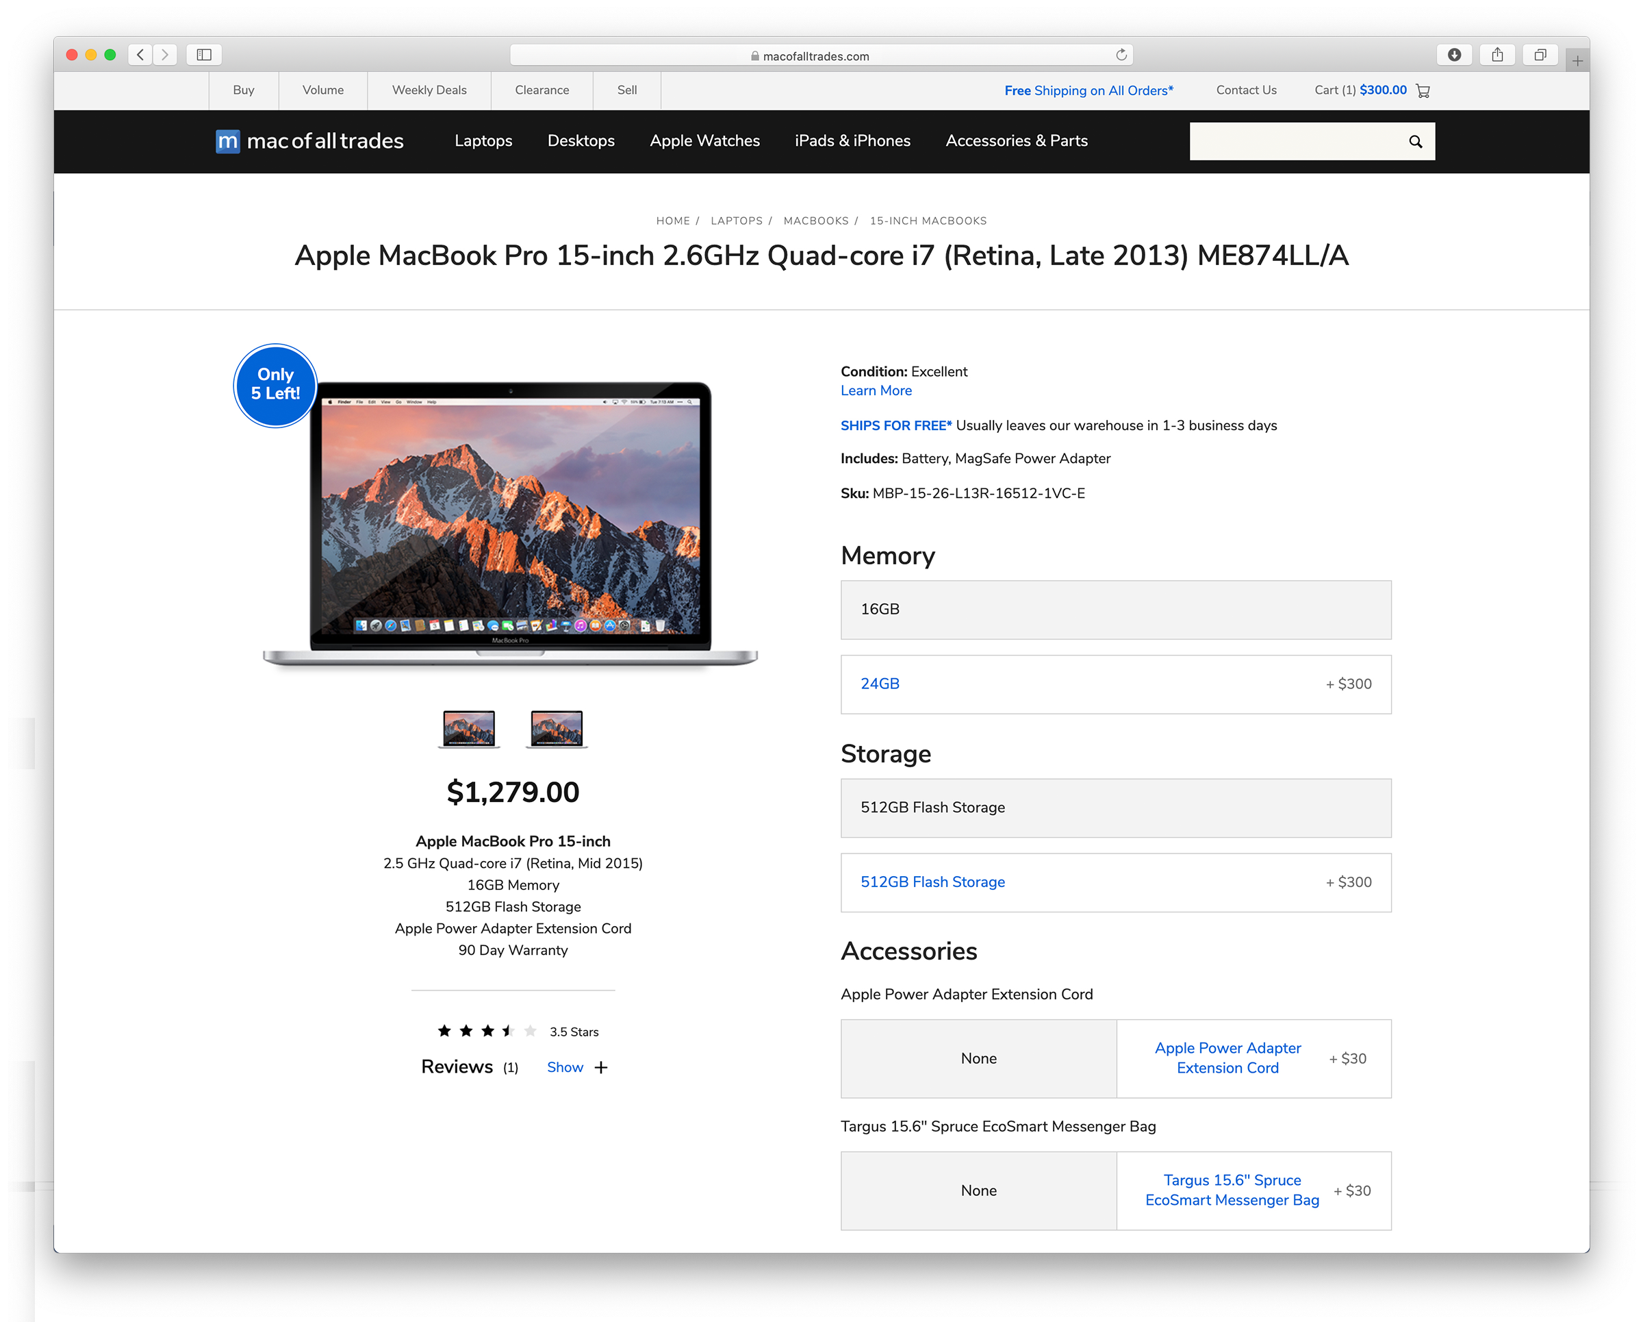The image size is (1643, 1322).
Task: Go to HOME breadcrumb
Action: point(673,221)
